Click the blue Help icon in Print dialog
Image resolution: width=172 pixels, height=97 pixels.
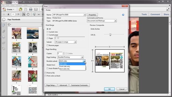(123, 15)
